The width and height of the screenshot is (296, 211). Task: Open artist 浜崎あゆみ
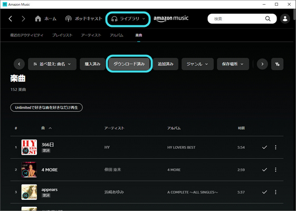[114, 192]
